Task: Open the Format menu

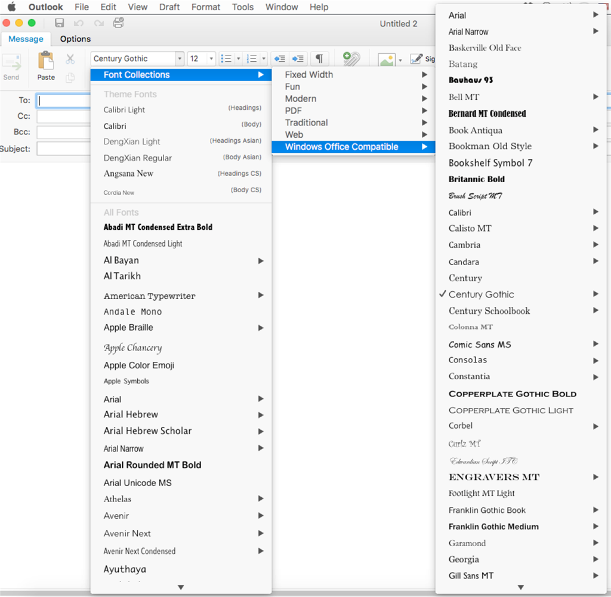Action: pyautogui.click(x=206, y=7)
